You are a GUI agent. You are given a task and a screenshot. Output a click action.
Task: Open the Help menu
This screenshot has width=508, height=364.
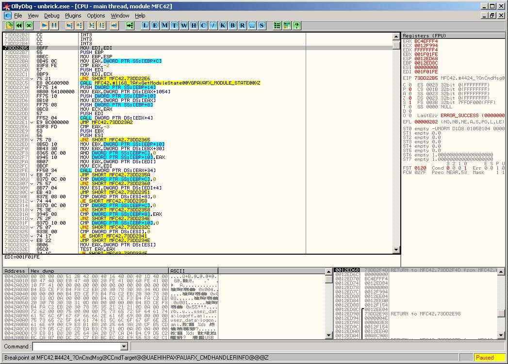[140, 16]
